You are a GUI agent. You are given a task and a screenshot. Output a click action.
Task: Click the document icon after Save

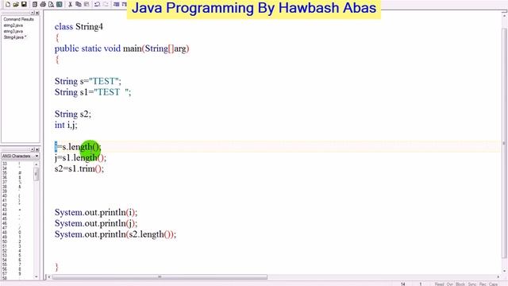pos(35,4)
